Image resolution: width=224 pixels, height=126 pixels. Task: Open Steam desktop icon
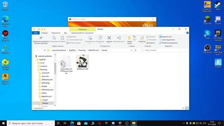[218, 6]
